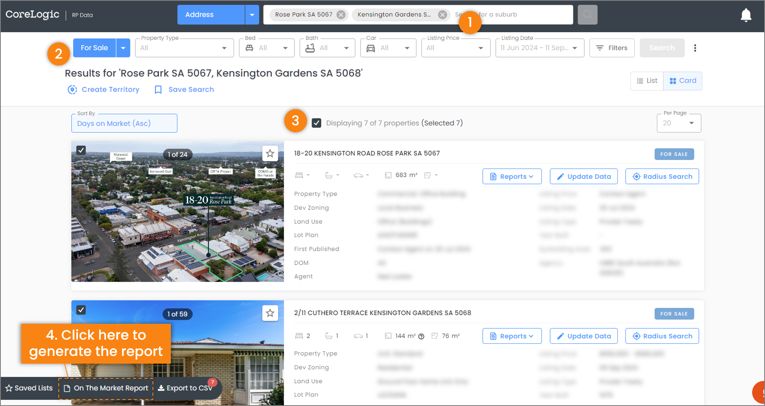Favourite 18-20 Kensington Road listing star
Screen dimensions: 765x406
pos(270,154)
